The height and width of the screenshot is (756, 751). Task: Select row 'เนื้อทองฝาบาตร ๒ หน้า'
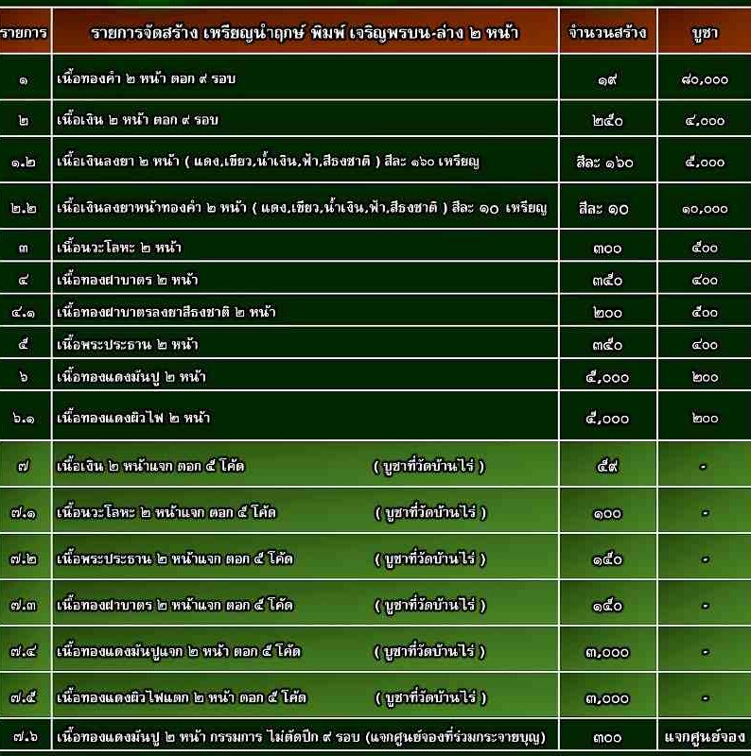375,278
